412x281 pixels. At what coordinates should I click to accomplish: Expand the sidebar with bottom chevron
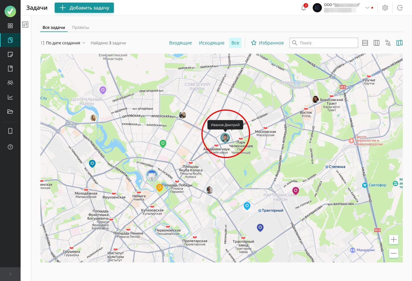[10, 274]
